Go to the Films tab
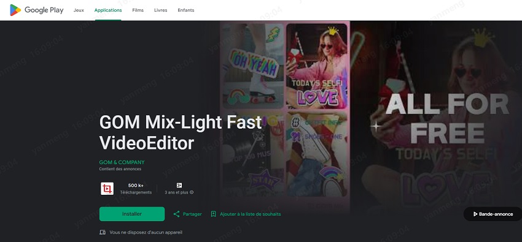 138,10
